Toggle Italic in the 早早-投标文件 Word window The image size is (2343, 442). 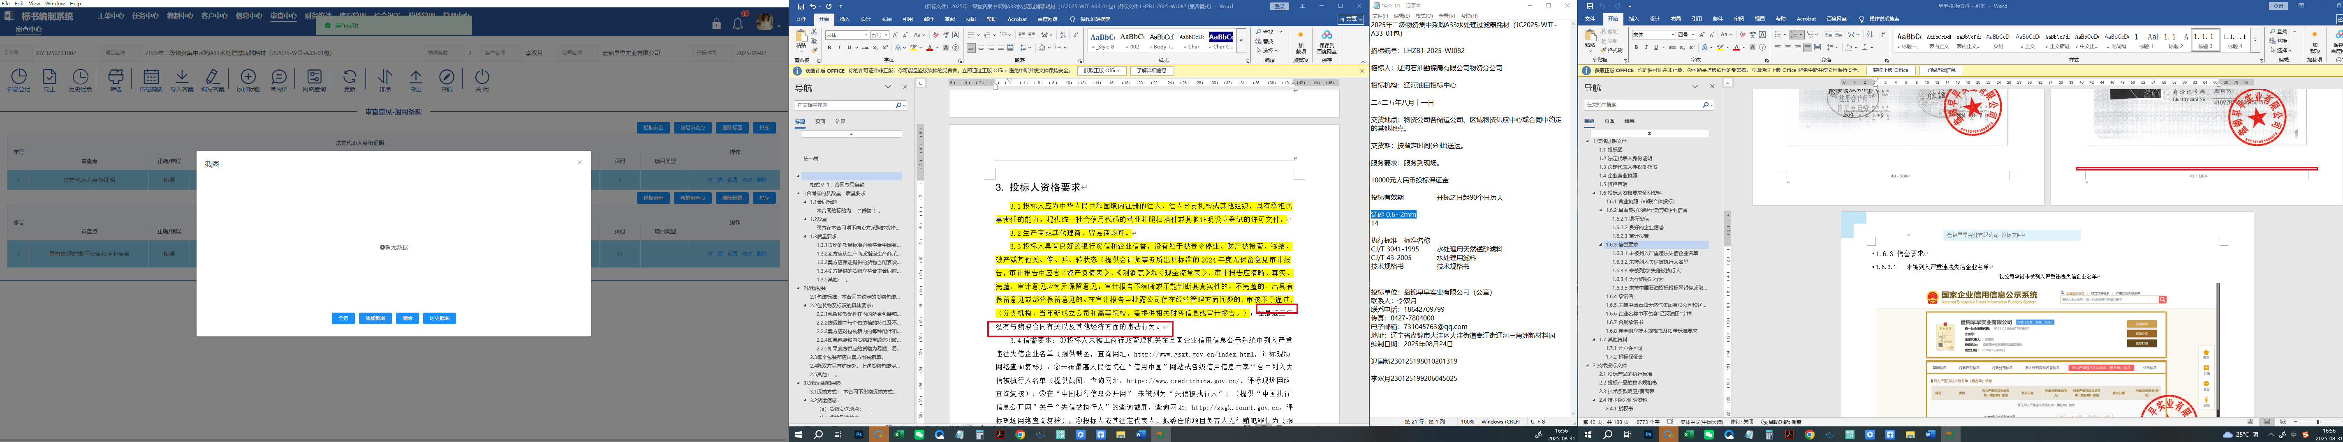[x=1646, y=47]
